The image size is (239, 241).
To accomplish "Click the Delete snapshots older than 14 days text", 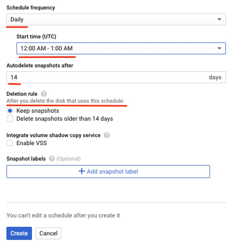I will tap(65, 119).
